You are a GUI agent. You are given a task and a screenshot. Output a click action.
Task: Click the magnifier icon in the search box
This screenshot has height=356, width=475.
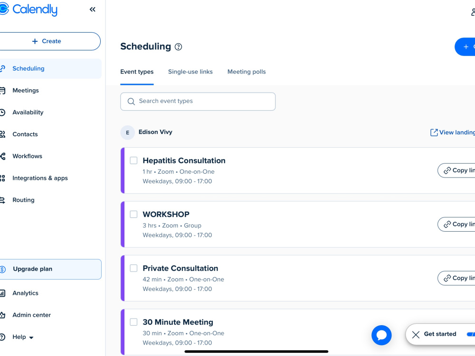131,102
